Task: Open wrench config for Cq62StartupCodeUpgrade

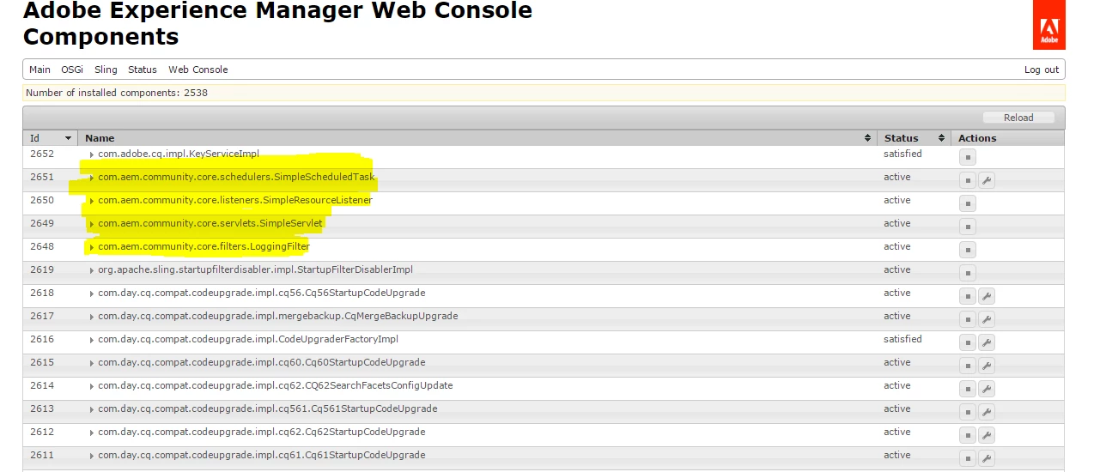Action: click(986, 435)
